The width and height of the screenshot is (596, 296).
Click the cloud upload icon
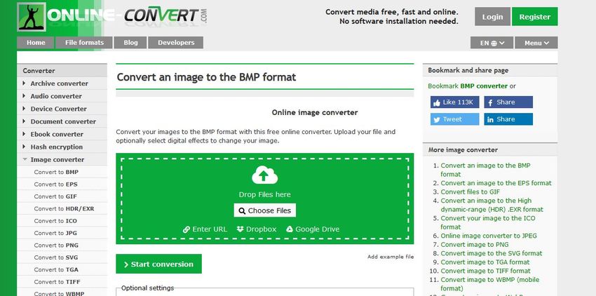[x=264, y=175]
